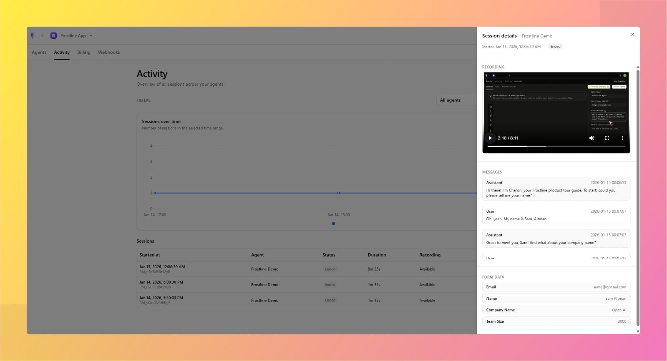Click the breadcrumb chevron separator

click(x=42, y=36)
